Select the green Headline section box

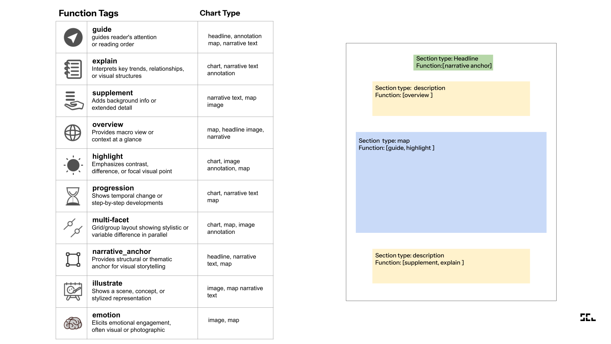coord(453,62)
